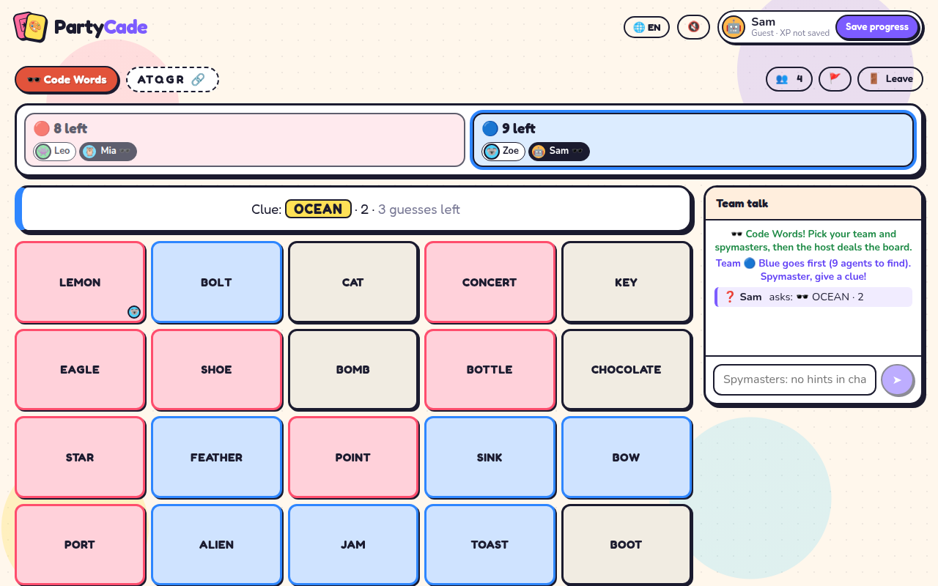
Task: Click Sam's robot avatar in header
Action: (x=734, y=27)
